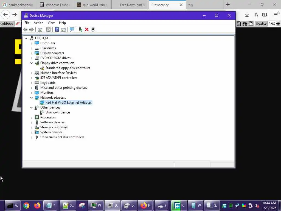Expand the Display adapters category

[31, 53]
